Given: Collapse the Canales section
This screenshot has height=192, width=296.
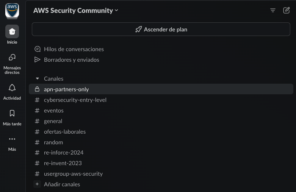Looking at the screenshot, I should [37, 79].
